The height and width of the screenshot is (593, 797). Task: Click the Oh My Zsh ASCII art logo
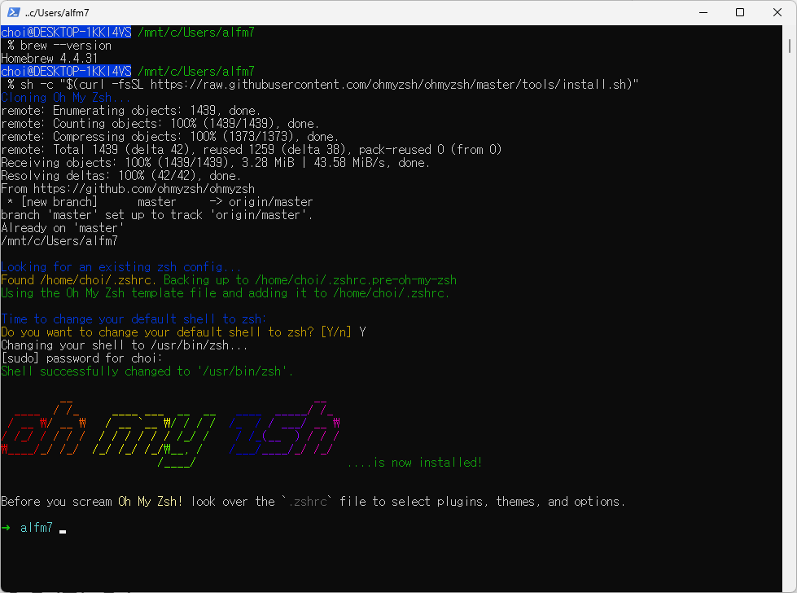pyautogui.click(x=170, y=433)
